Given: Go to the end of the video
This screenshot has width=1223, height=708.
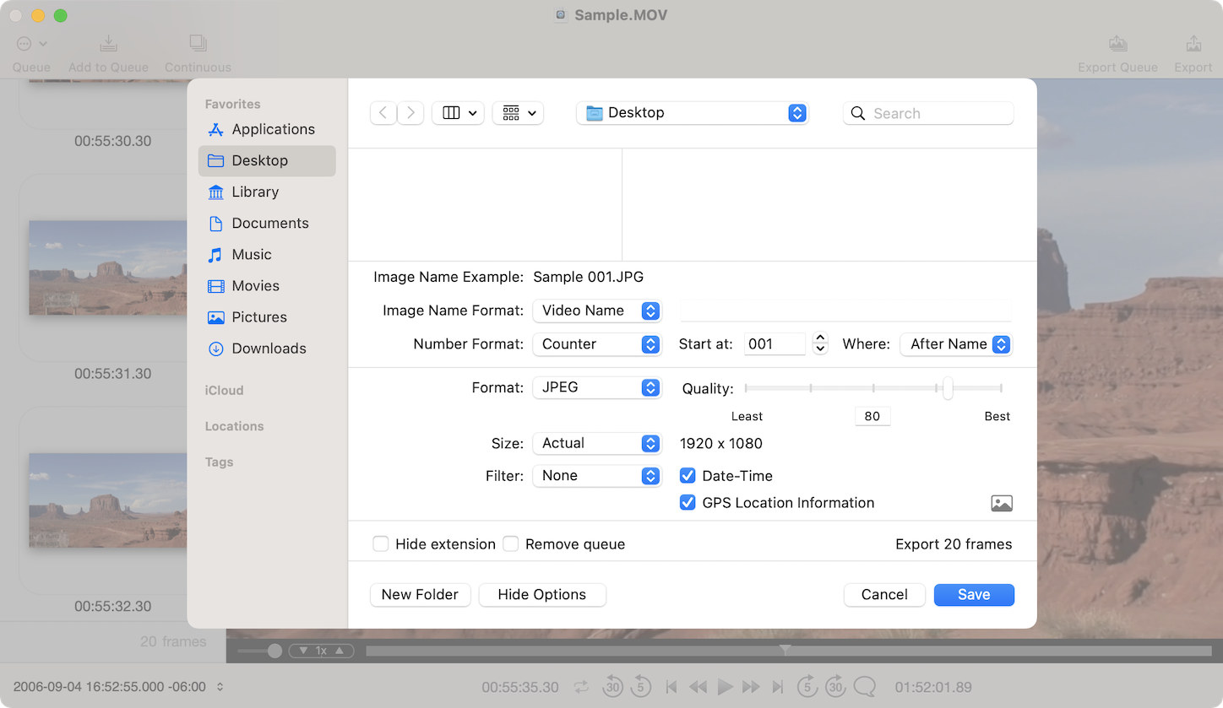Looking at the screenshot, I should (778, 687).
